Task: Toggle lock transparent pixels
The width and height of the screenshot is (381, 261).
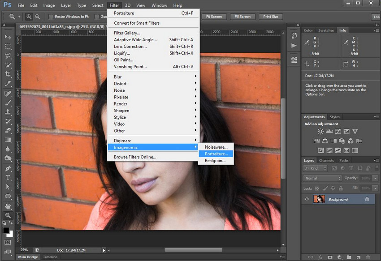Action: [317, 188]
